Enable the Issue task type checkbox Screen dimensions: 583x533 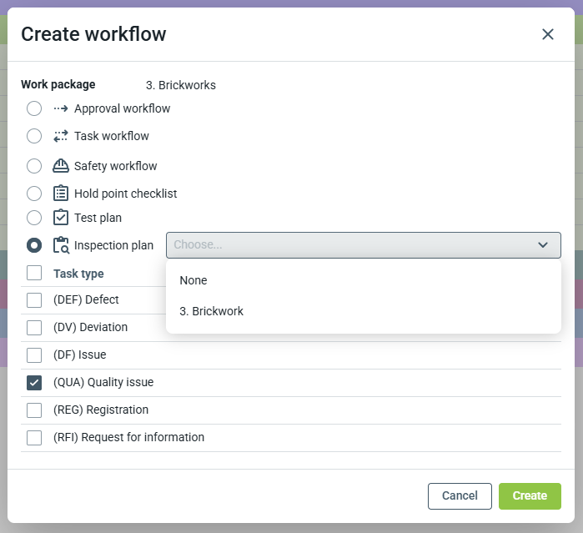34,355
